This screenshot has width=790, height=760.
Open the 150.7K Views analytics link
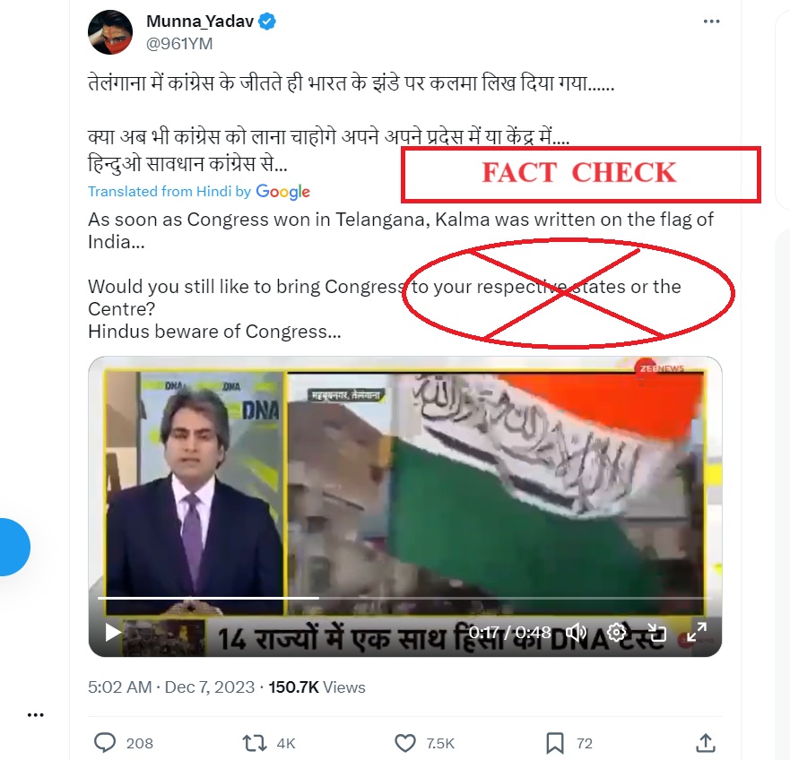[x=317, y=687]
